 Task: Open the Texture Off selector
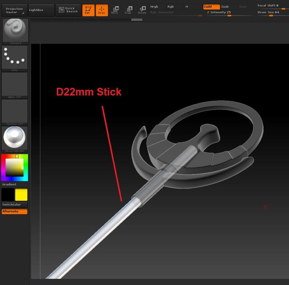(14, 112)
